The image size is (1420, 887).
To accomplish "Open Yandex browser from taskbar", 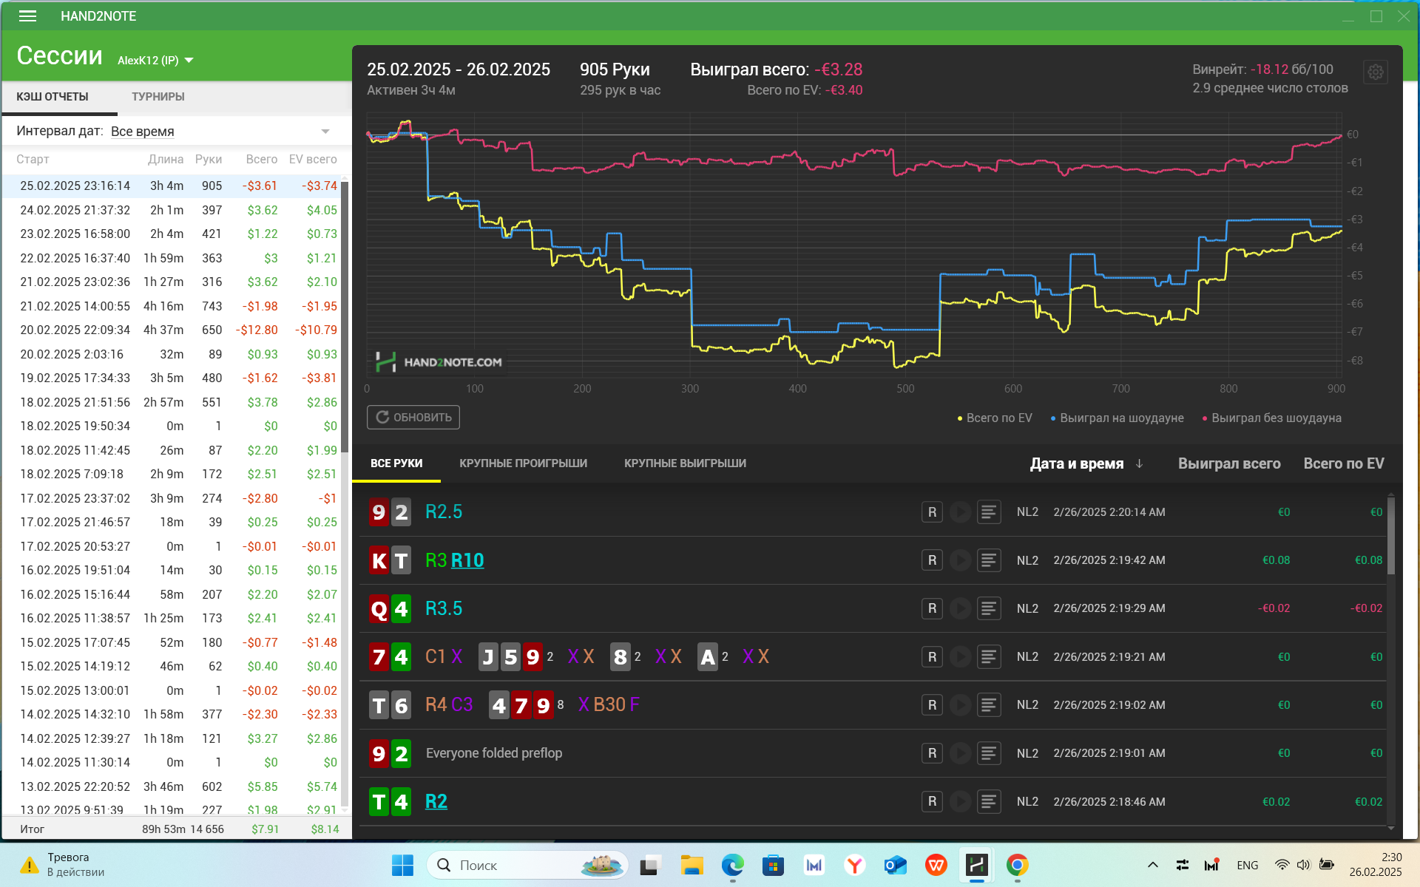I will 854,865.
